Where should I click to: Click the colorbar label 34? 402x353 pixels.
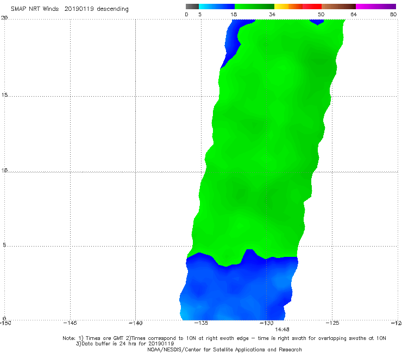[x=272, y=14]
